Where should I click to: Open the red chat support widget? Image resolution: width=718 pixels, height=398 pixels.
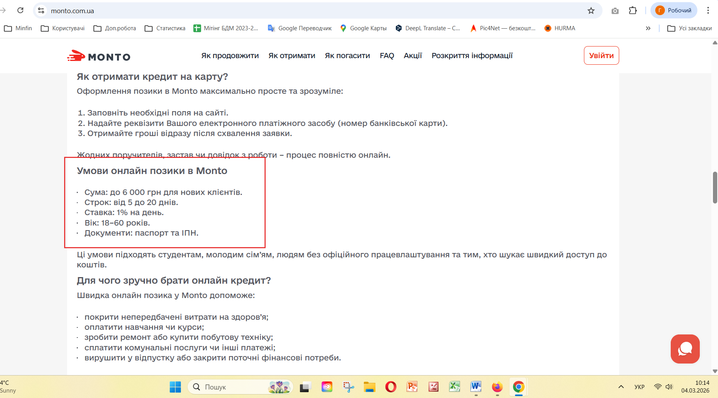[685, 349]
